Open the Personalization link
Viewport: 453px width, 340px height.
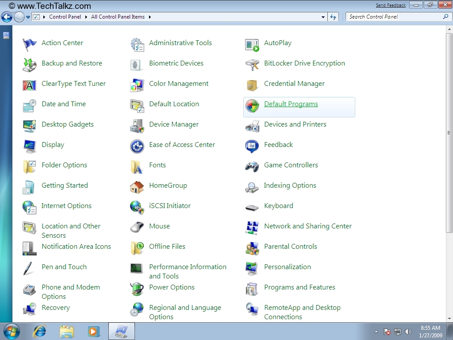pyautogui.click(x=288, y=267)
